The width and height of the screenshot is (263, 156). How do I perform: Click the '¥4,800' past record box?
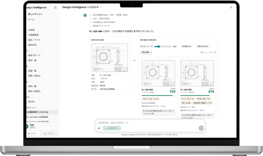(158, 112)
